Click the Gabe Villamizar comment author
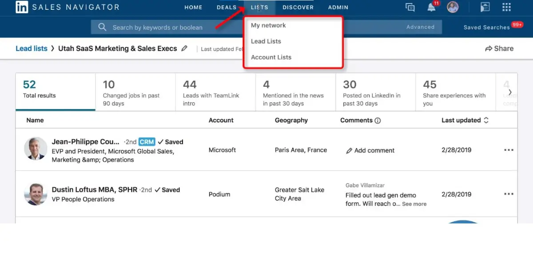 click(365, 185)
